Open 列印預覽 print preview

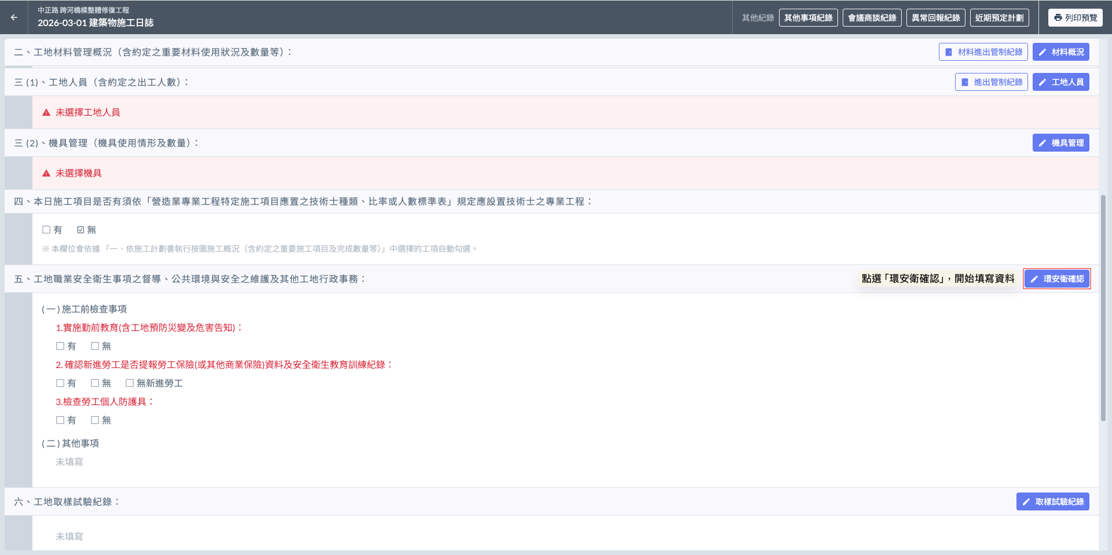pos(1075,18)
